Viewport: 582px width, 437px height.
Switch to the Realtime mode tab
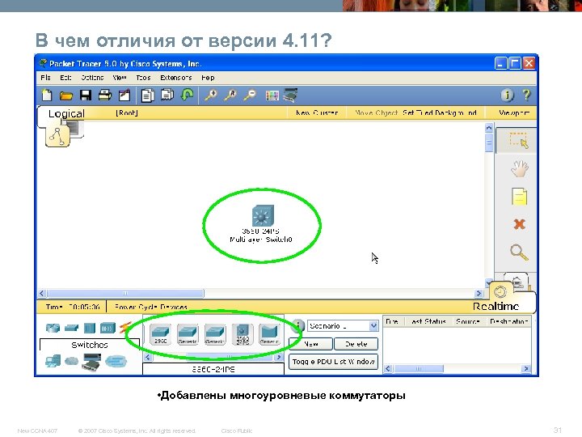[x=496, y=307]
